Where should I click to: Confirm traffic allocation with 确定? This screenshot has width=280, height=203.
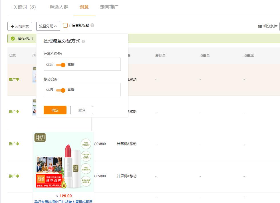55,110
